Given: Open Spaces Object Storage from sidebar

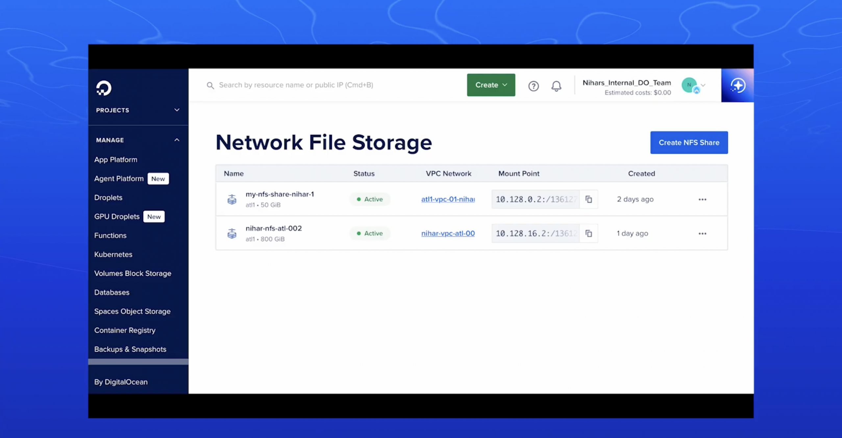Looking at the screenshot, I should [132, 311].
